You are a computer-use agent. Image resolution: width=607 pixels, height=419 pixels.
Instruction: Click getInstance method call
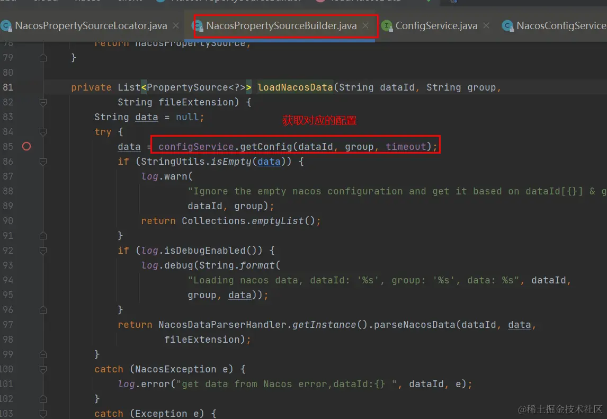[x=324, y=325]
